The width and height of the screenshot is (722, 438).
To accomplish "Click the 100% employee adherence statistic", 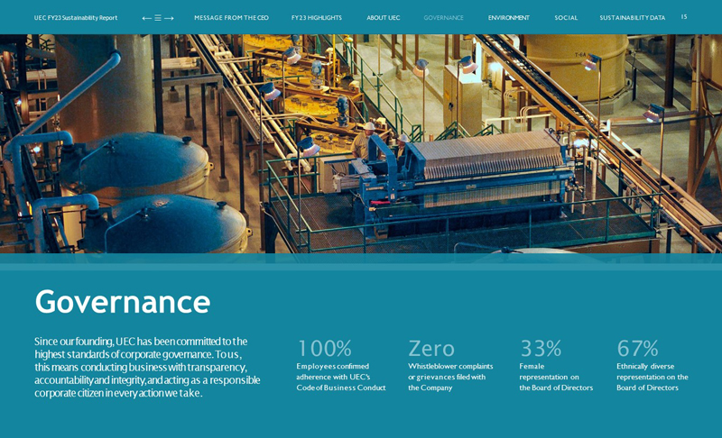I will 324,349.
